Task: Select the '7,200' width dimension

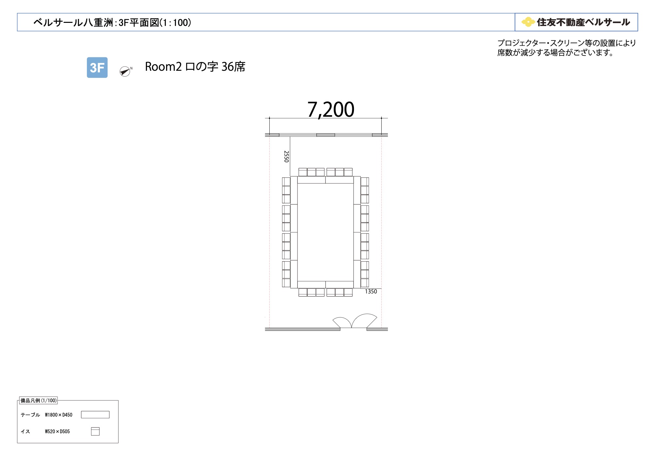Action: coord(331,109)
